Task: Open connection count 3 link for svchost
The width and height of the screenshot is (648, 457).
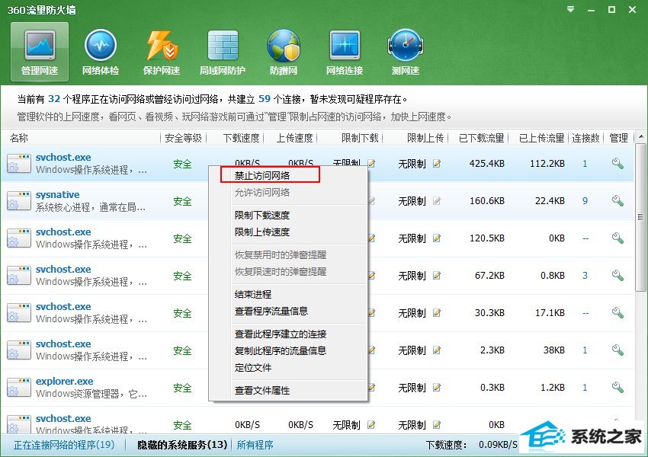Action: [585, 276]
